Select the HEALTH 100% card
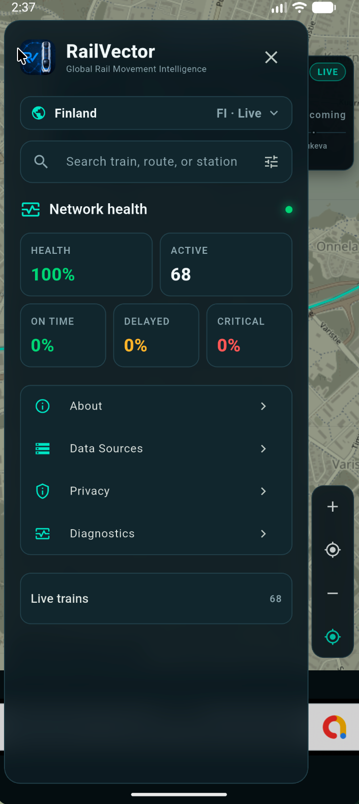The height and width of the screenshot is (804, 359). [86, 264]
